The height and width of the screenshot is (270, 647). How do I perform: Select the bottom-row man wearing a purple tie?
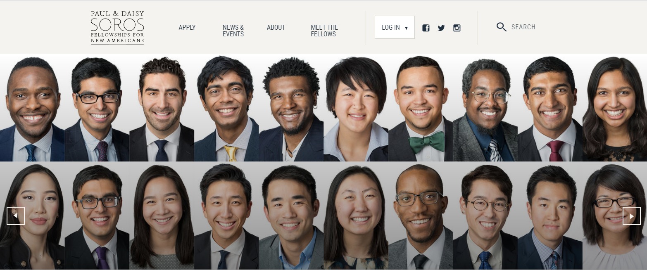point(97,216)
